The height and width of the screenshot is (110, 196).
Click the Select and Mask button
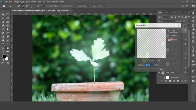pos(98,6)
